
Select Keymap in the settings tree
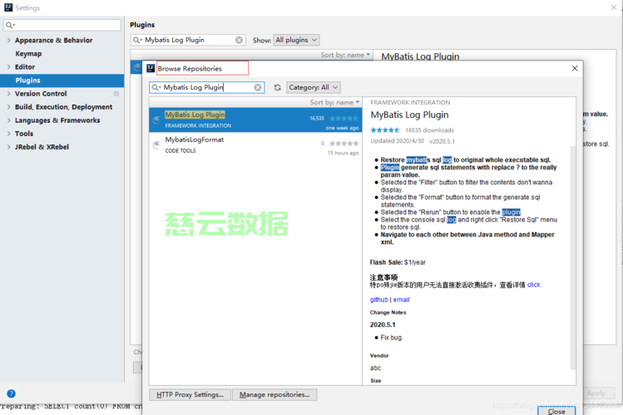[28, 53]
